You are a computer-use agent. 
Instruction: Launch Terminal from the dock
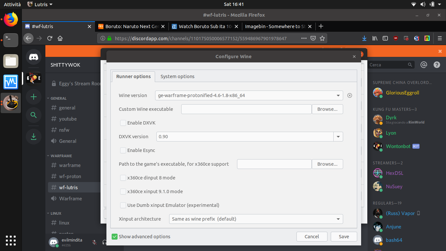(x=11, y=40)
